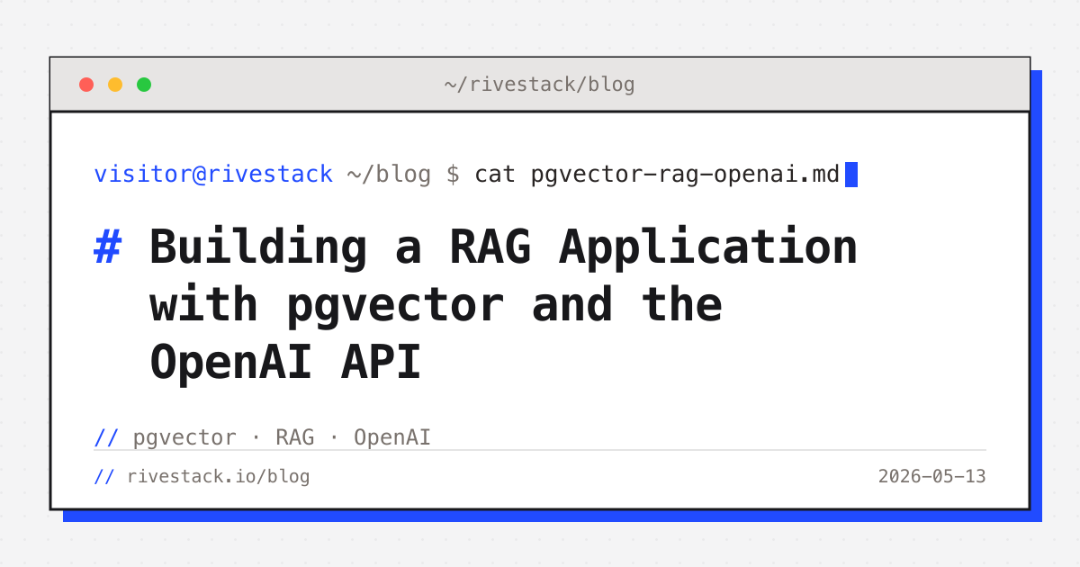Click the pgvector · RAG · OpenAI tags line
The width and height of the screenshot is (1080, 567).
coord(282,437)
